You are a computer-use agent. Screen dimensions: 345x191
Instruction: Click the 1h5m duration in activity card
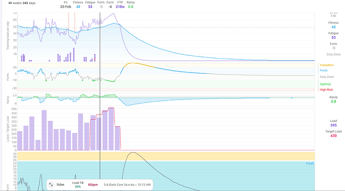[x=60, y=184]
